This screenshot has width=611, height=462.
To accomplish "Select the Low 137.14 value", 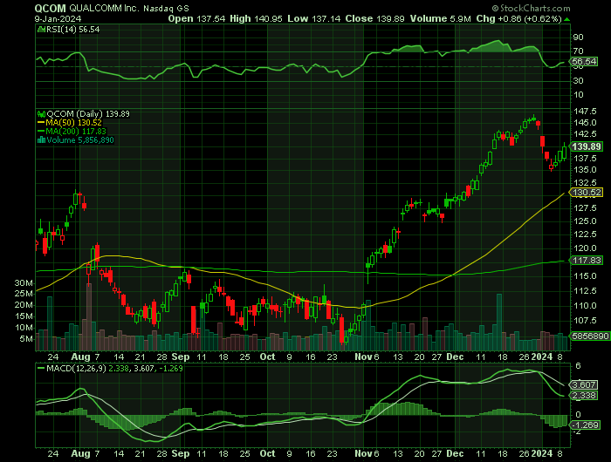I will click(x=314, y=18).
